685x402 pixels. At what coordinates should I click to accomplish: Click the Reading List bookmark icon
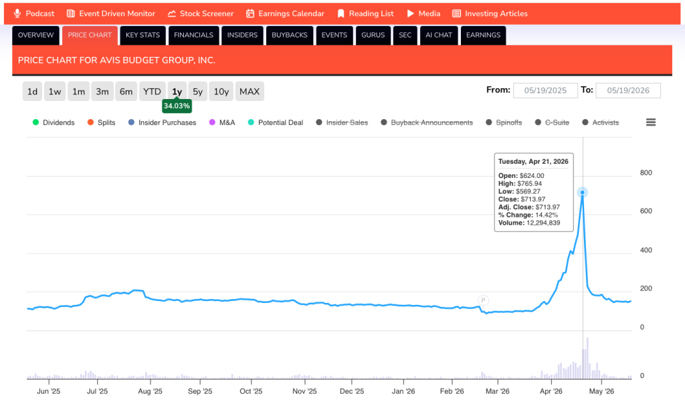click(x=340, y=13)
